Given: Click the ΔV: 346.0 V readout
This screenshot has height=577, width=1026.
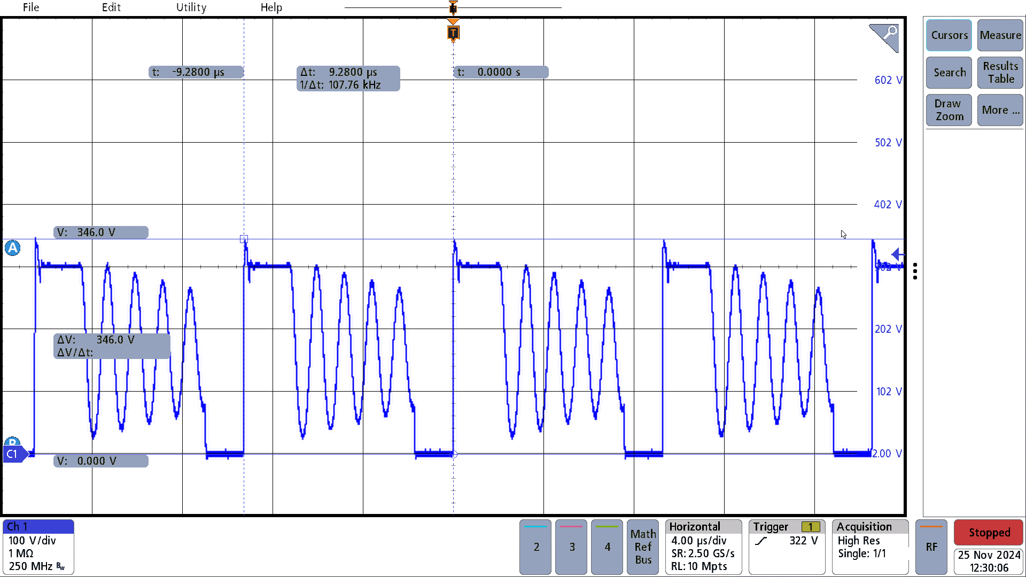Looking at the screenshot, I should pyautogui.click(x=112, y=346).
